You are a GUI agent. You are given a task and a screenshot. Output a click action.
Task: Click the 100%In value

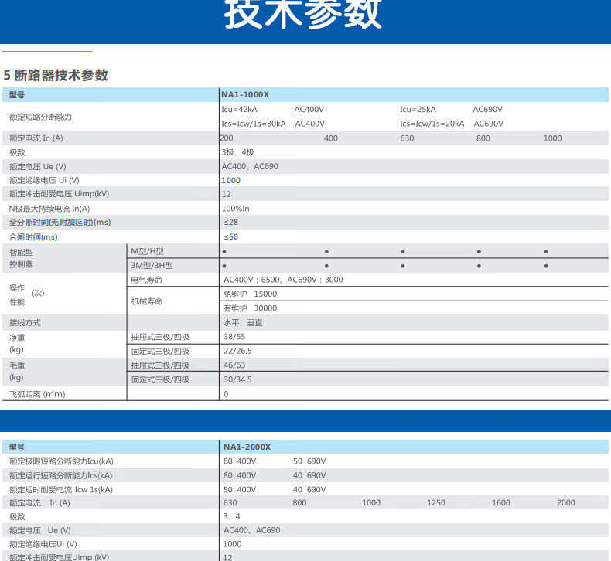[236, 209]
